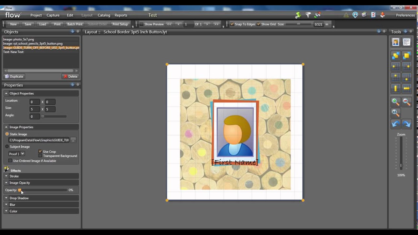Open Print Setup
The width and height of the screenshot is (418, 235).
120,24
